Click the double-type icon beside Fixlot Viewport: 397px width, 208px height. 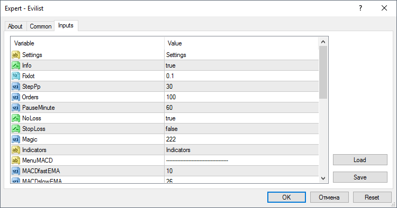16,76
